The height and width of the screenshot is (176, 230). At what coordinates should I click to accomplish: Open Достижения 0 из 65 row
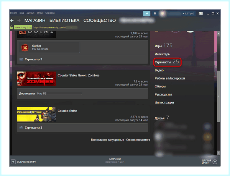click(x=82, y=94)
